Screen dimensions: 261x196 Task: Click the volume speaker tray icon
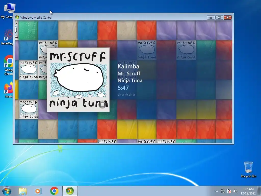click(x=235, y=191)
